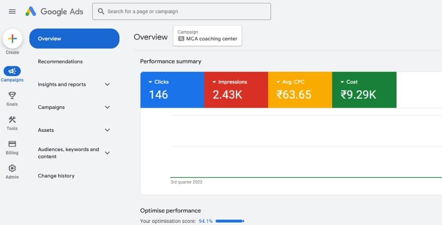Expand Insights and reports section
442x225 pixels.
coord(107,85)
